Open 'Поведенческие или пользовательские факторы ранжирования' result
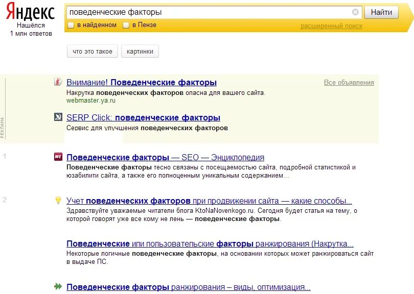The image size is (414, 294). 210,243
